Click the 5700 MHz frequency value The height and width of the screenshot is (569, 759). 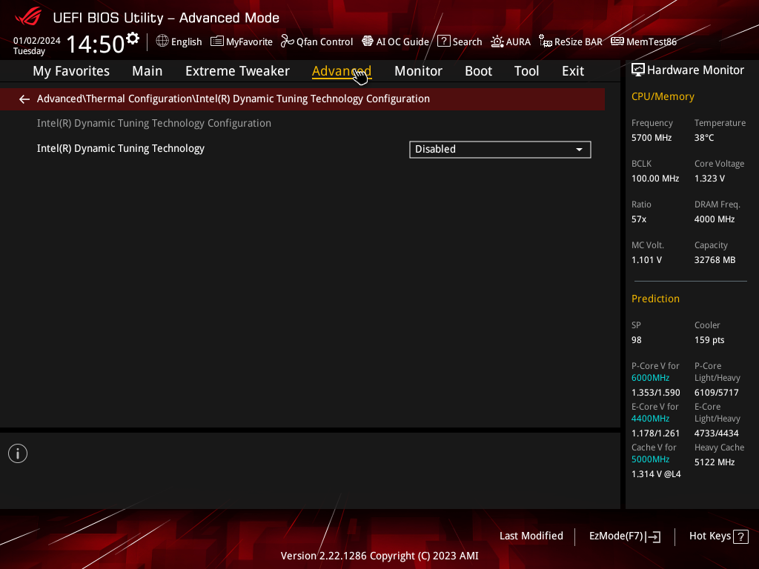coord(651,138)
